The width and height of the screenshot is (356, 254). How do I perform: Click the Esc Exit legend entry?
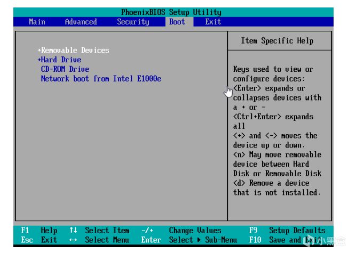click(39, 240)
